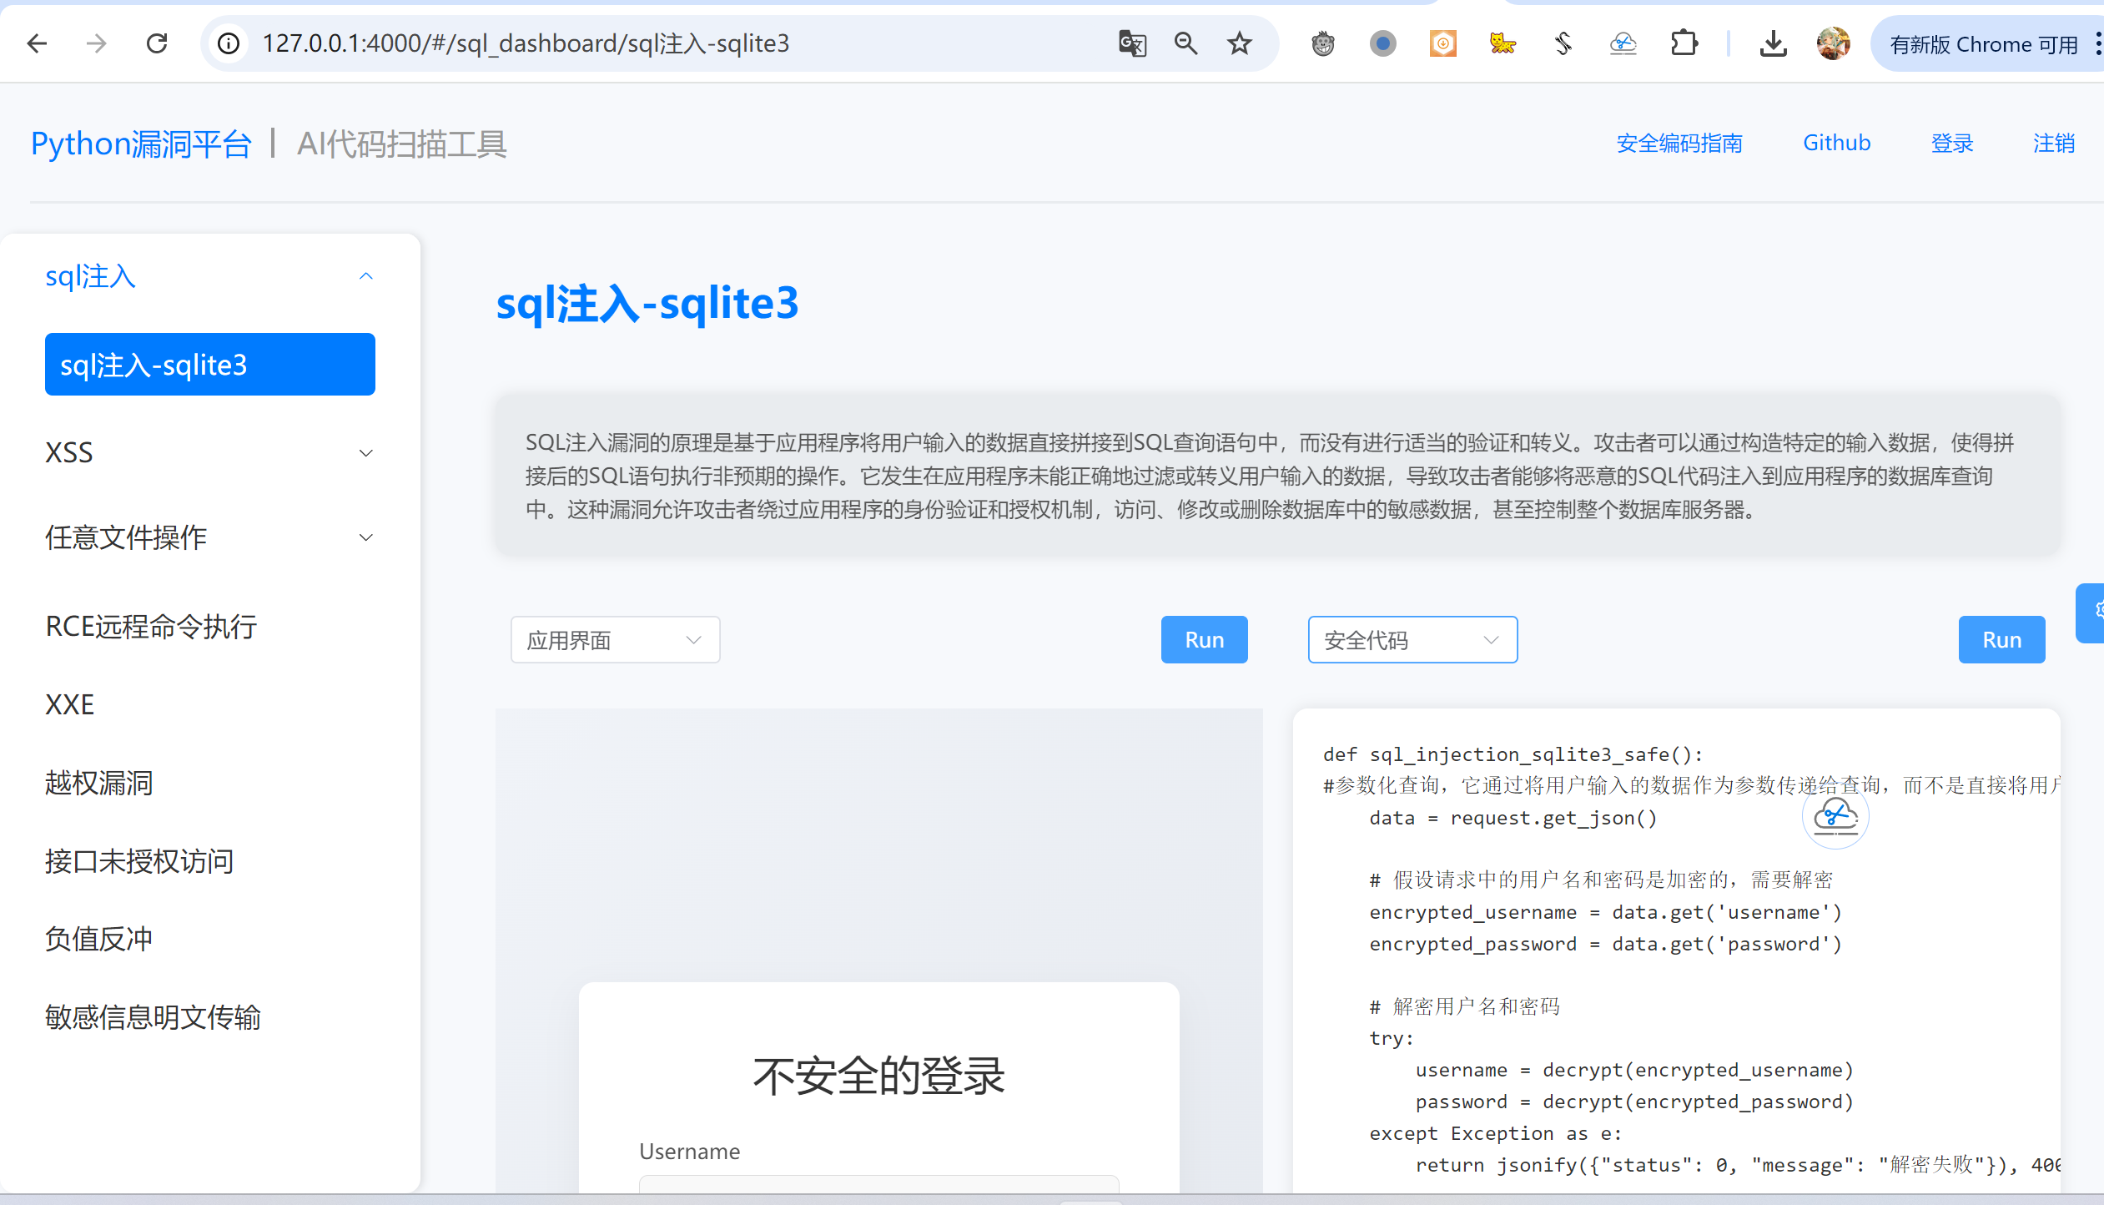Click the browser address bar URL
Screen dimensions: 2104x1205
point(526,43)
